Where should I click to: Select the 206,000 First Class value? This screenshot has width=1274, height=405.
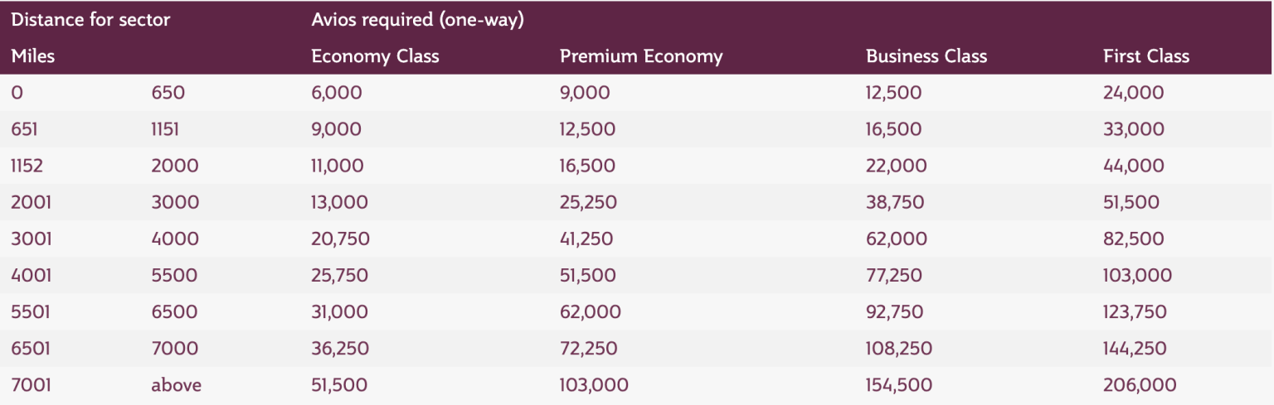point(1139,385)
